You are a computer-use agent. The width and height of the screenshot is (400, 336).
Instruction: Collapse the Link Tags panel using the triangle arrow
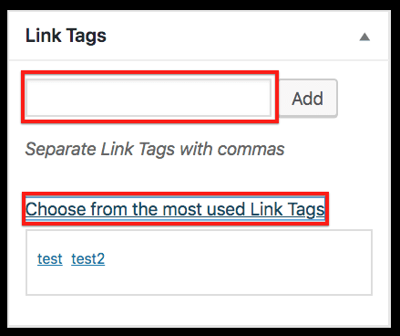(x=364, y=37)
